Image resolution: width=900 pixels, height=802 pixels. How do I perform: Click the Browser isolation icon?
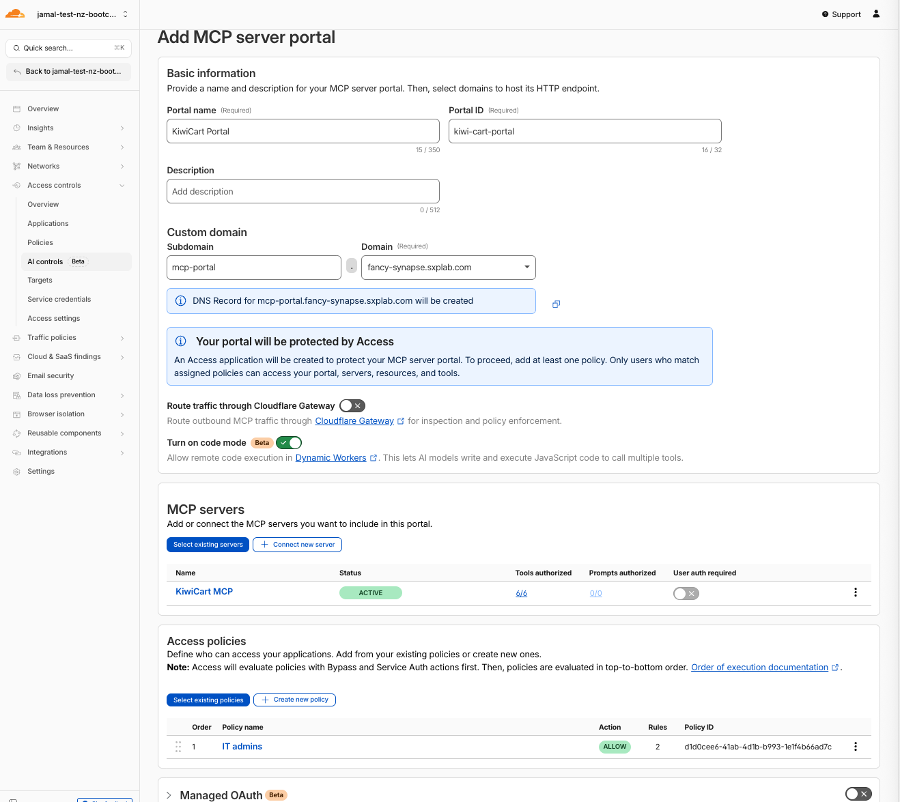click(17, 414)
